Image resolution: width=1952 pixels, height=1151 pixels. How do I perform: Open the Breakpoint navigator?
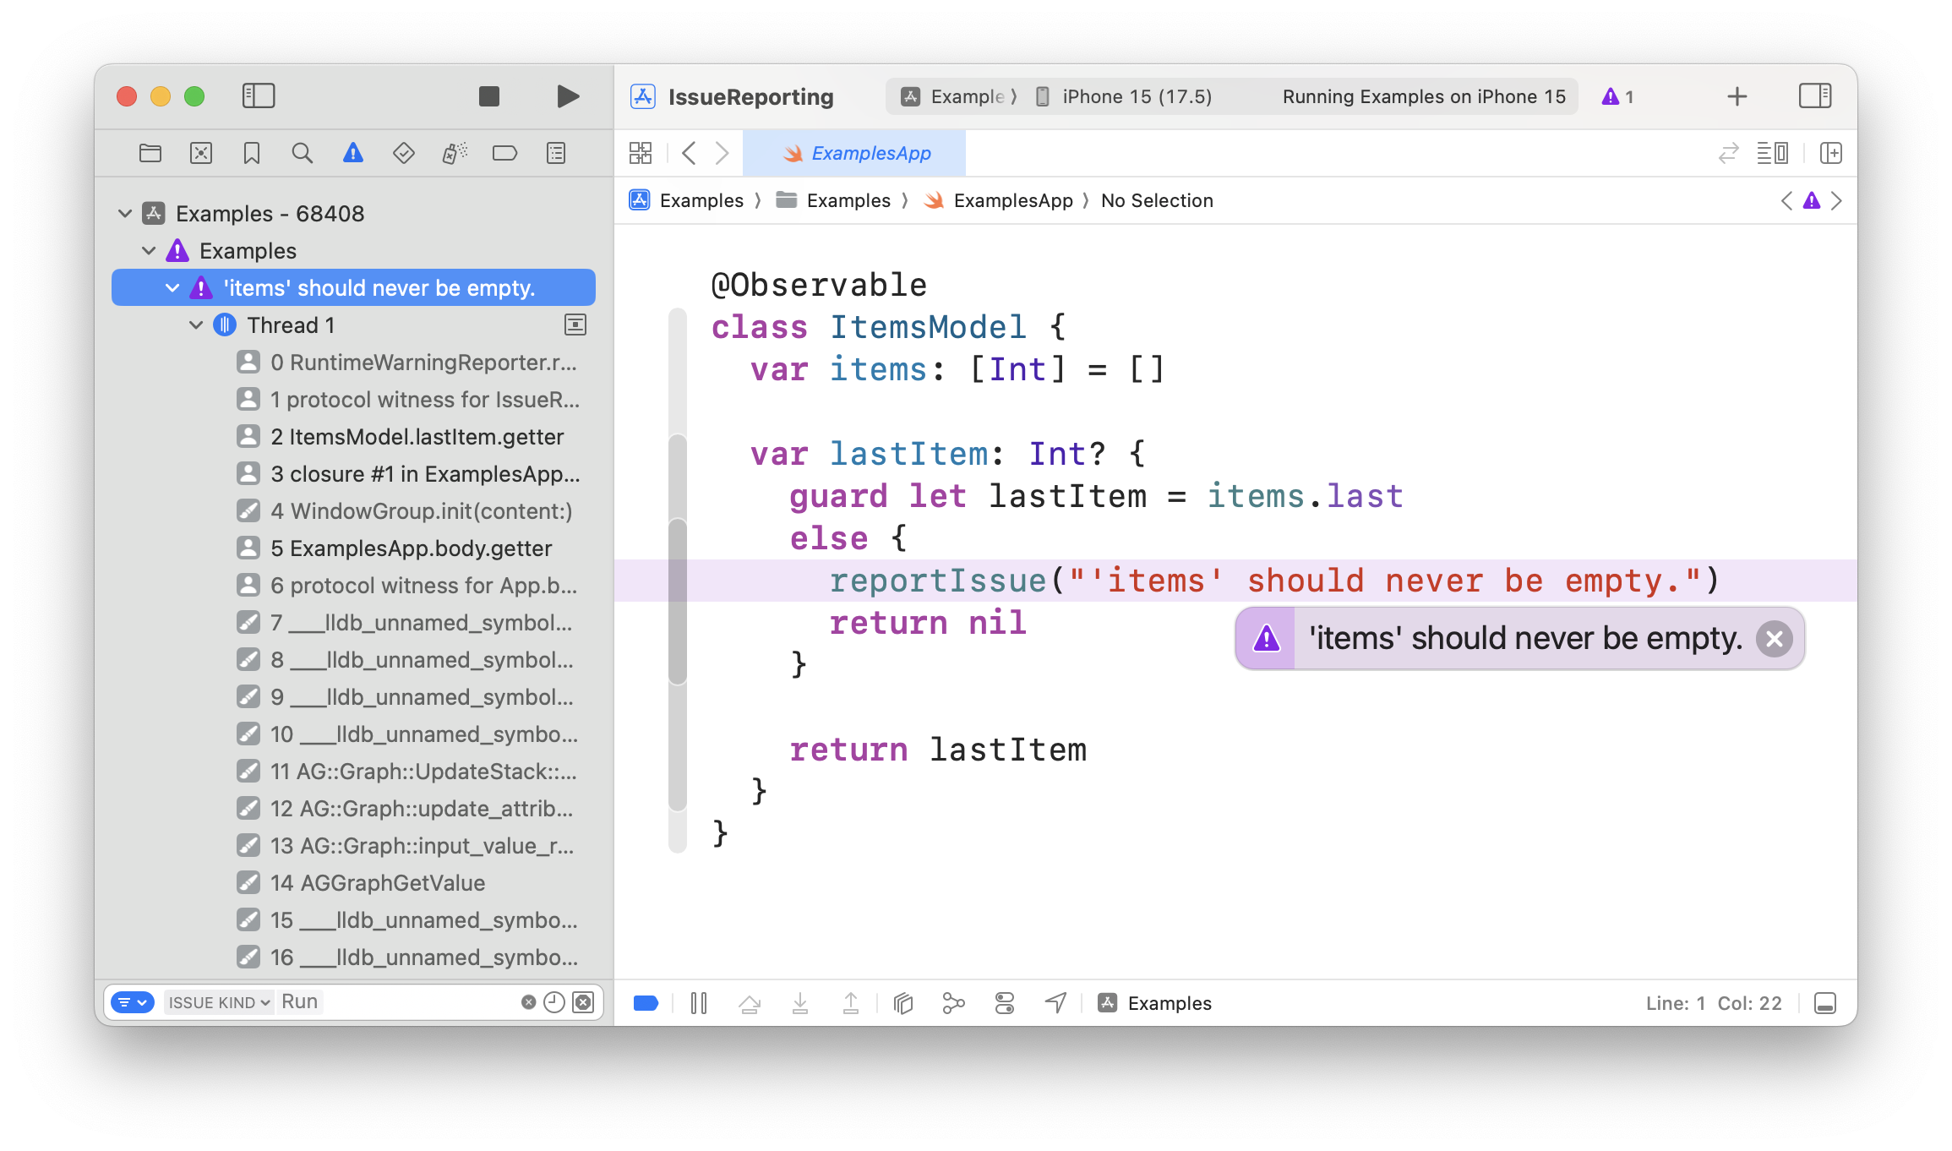(x=504, y=153)
